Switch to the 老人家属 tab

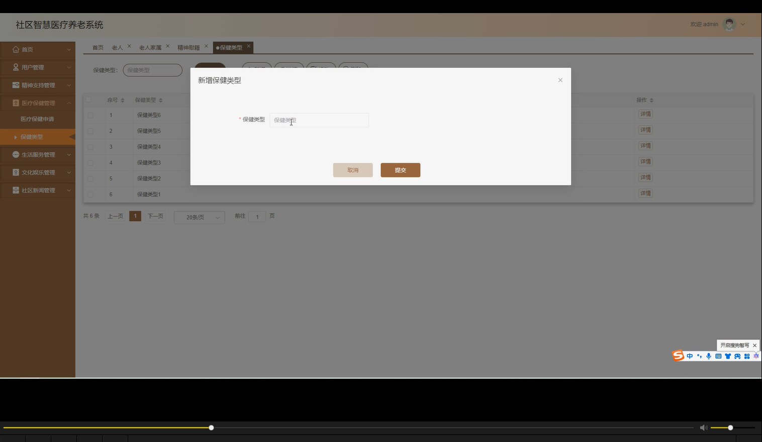(150, 48)
